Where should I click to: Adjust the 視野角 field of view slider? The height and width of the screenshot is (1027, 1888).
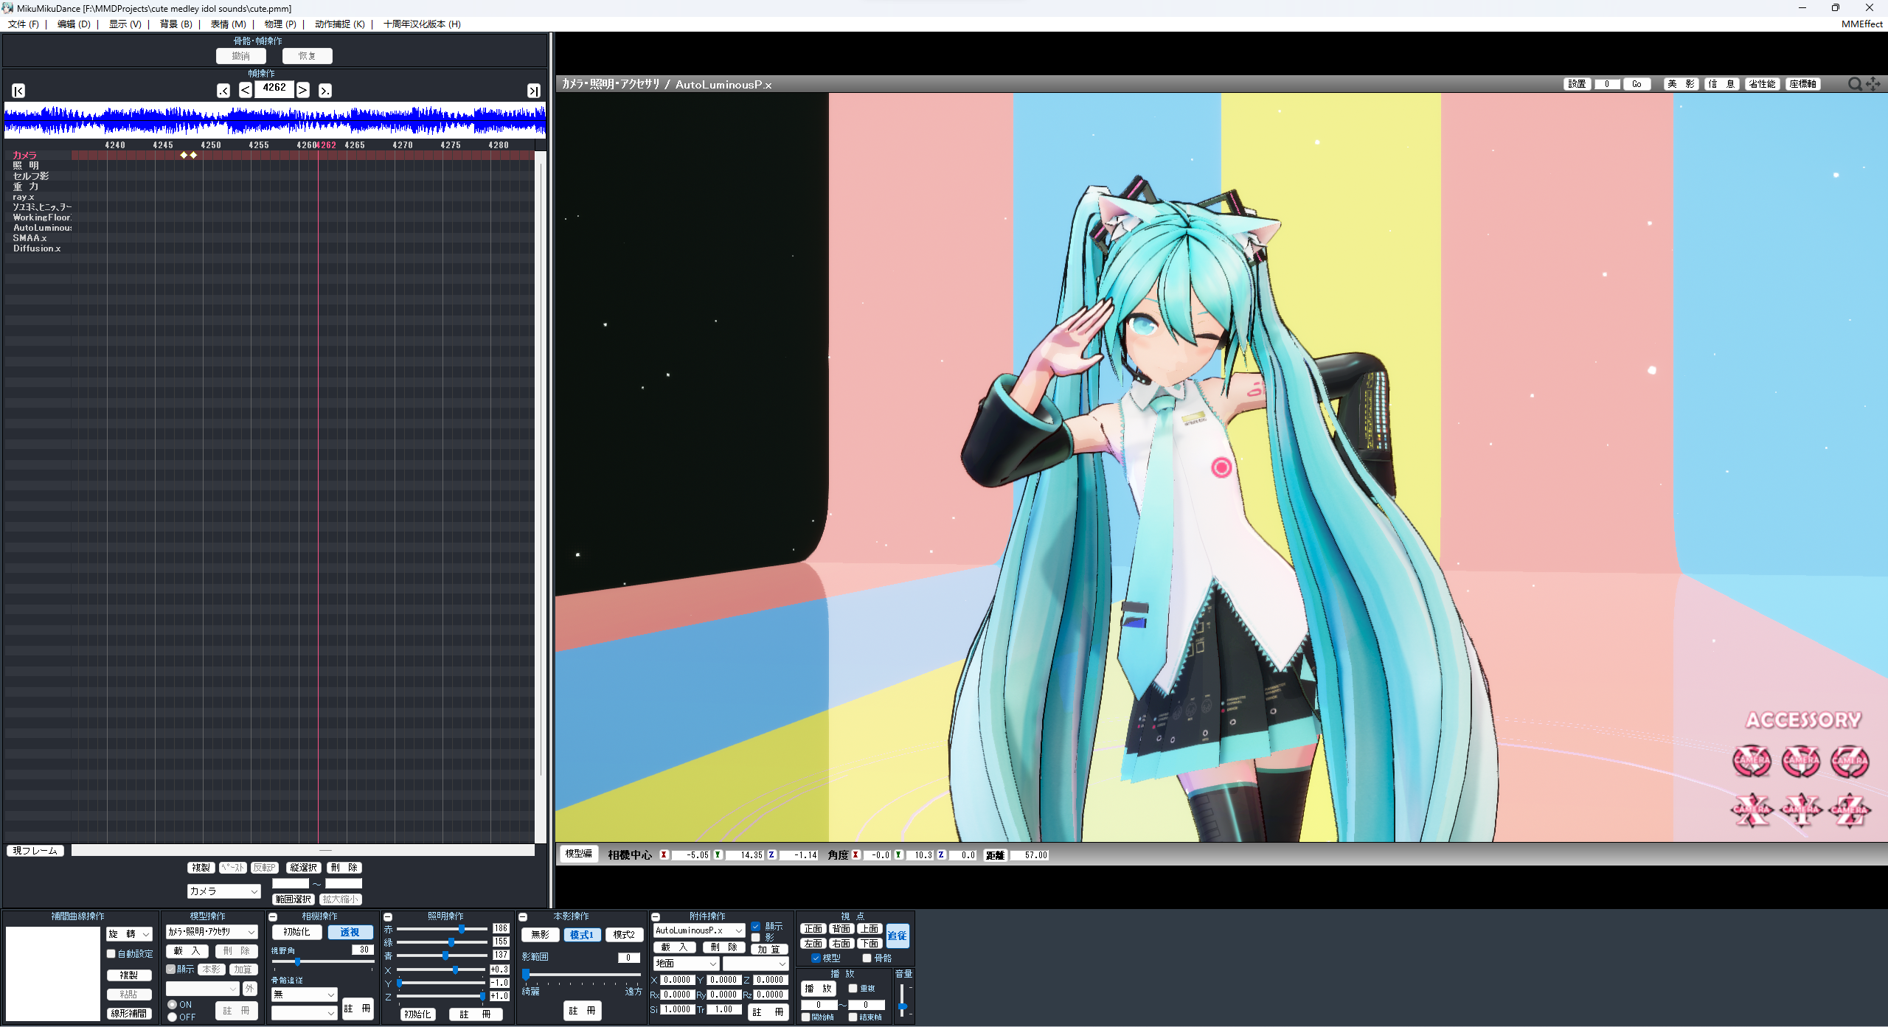click(297, 961)
